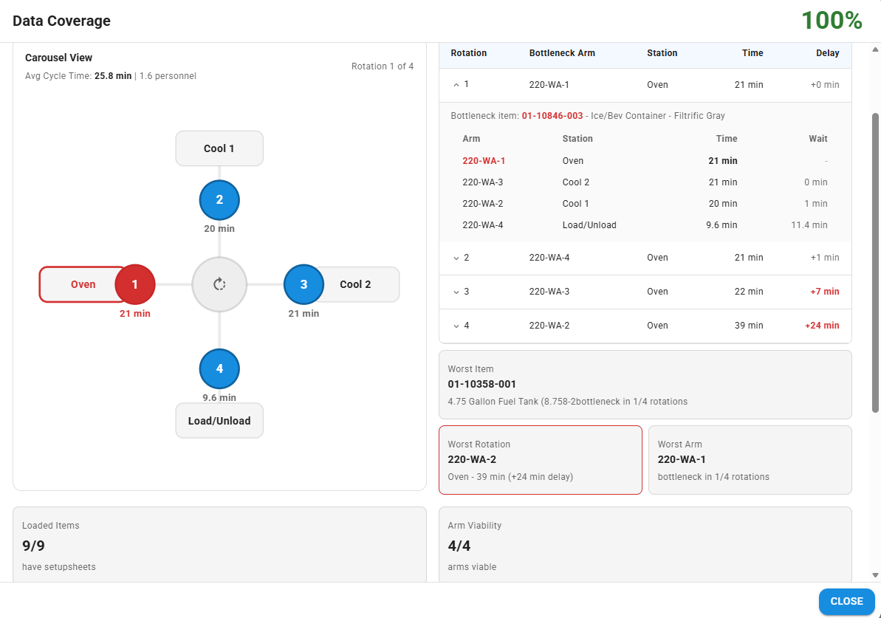Expand rotation 3 row chevron
Image resolution: width=881 pixels, height=618 pixels.
pyautogui.click(x=456, y=292)
